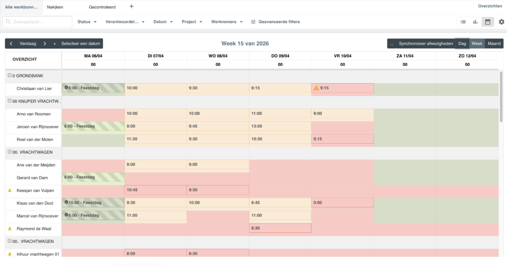
Task: Add a new tab with the plus icon
Action: click(131, 6)
